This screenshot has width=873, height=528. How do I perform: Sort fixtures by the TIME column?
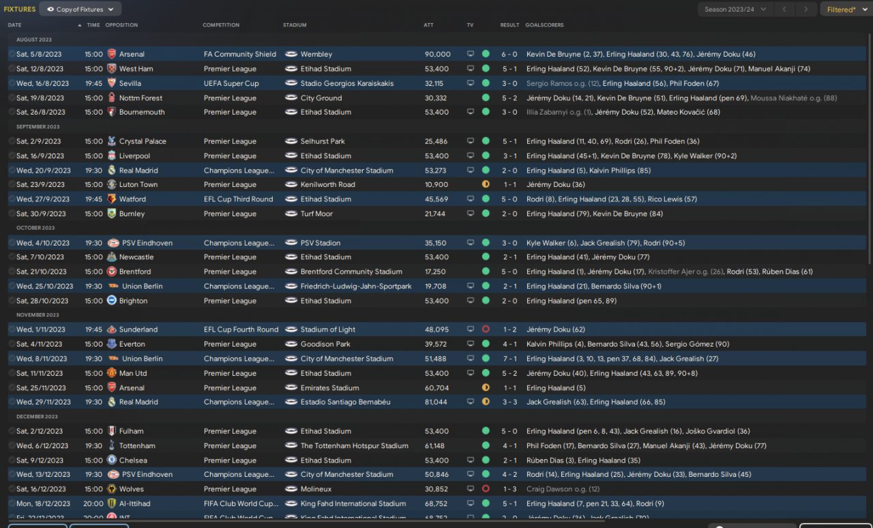pos(93,25)
